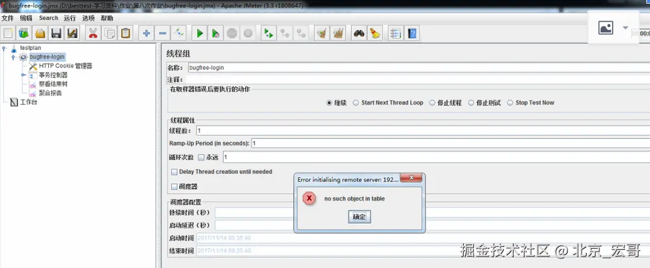Click Remote Start All icon
This screenshot has width=650, height=268.
point(269,34)
